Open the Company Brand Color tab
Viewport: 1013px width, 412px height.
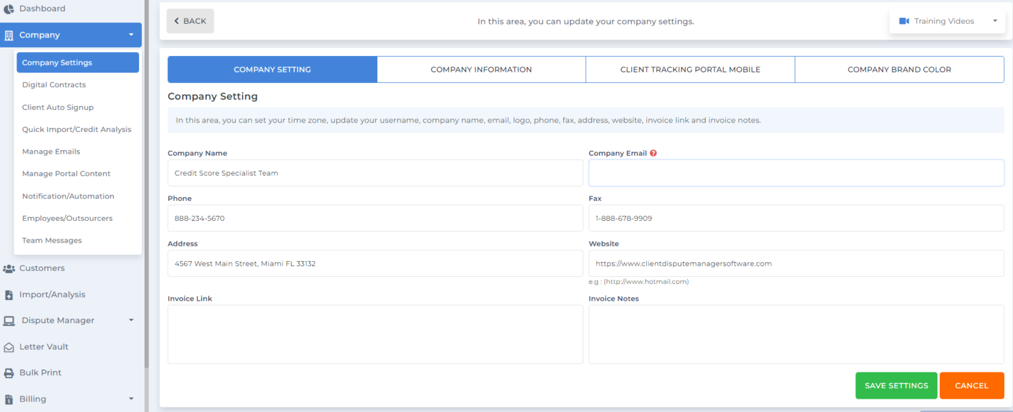[899, 69]
